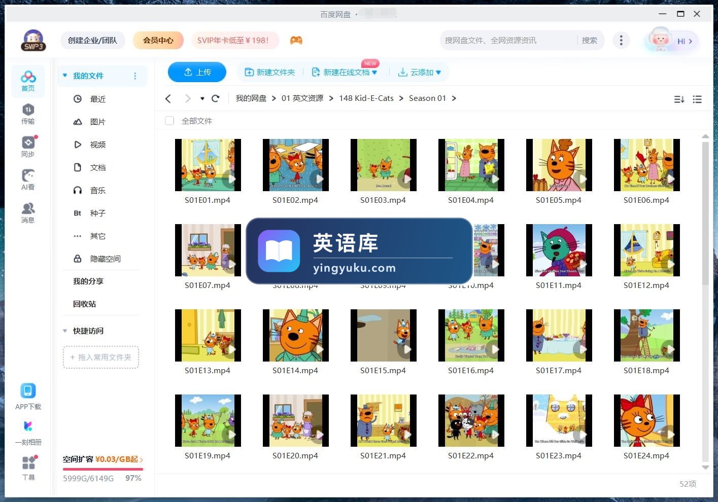
Task: Open 音乐 music category
Action: [x=97, y=190]
